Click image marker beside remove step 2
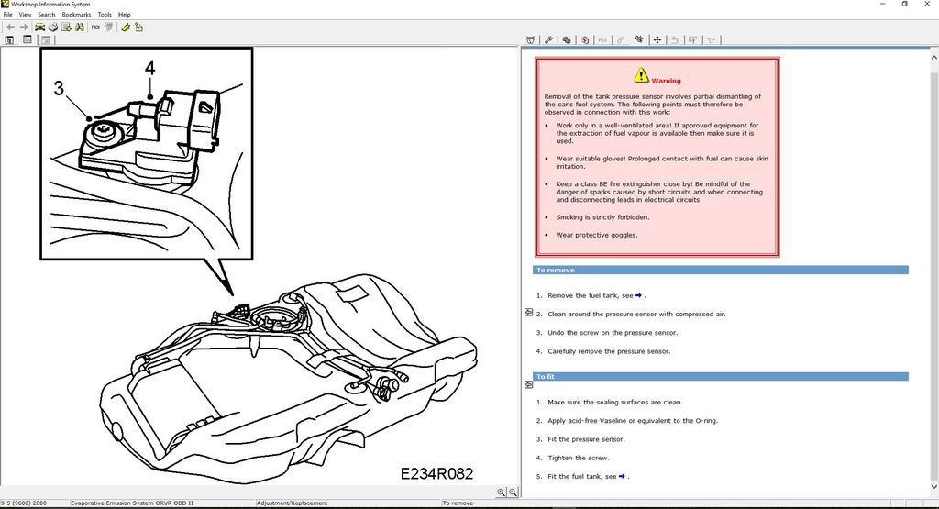 [x=528, y=313]
